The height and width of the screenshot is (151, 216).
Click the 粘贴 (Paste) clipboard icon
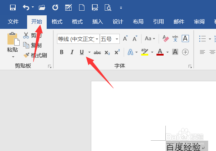point(13,39)
